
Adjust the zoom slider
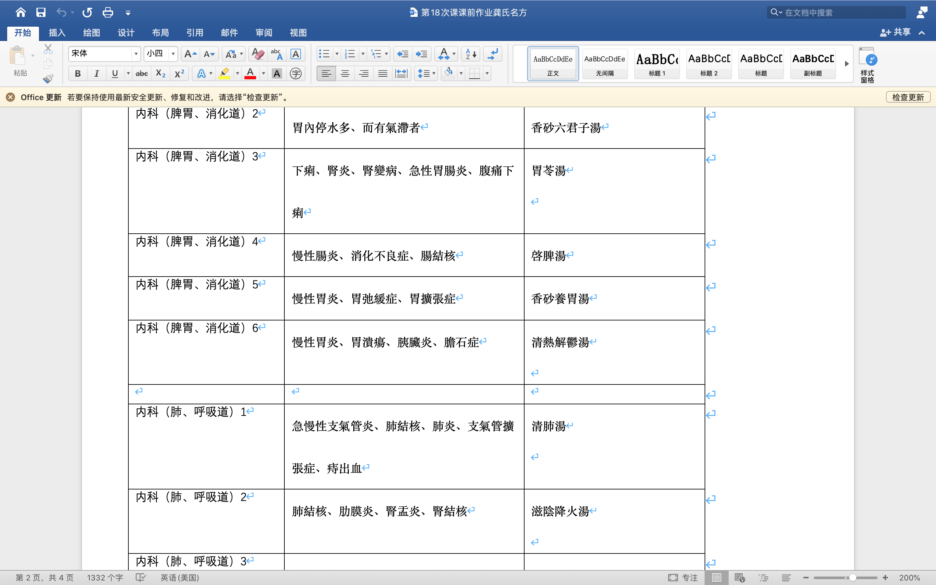(x=852, y=578)
